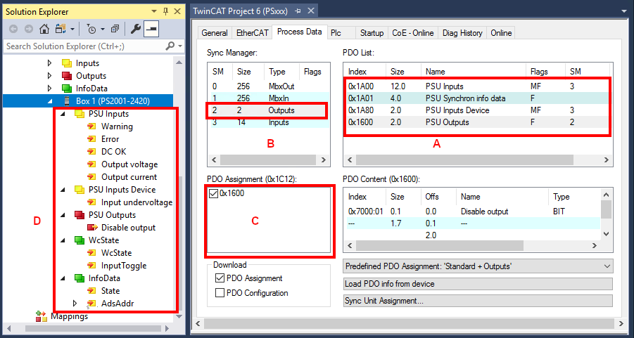Open the CoE - Online tab

413,33
